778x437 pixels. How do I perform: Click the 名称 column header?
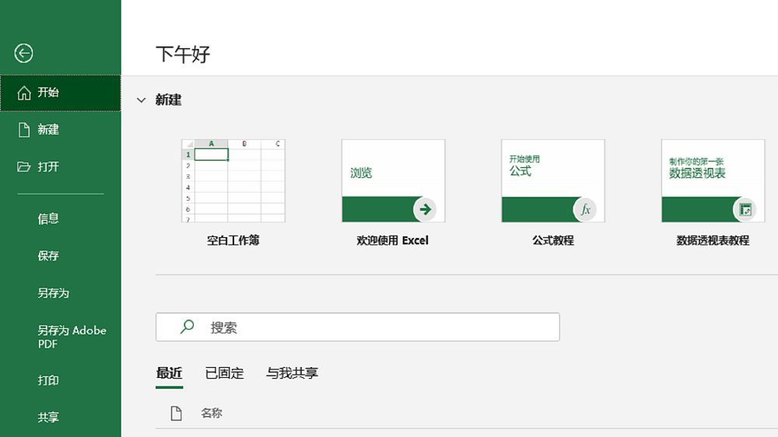pos(212,413)
